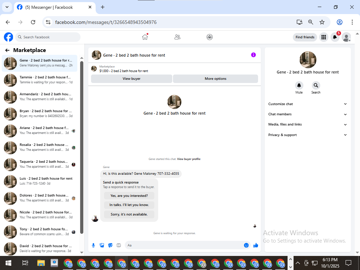View site information icon in address bar
This screenshot has width=360, height=270.
click(x=48, y=22)
